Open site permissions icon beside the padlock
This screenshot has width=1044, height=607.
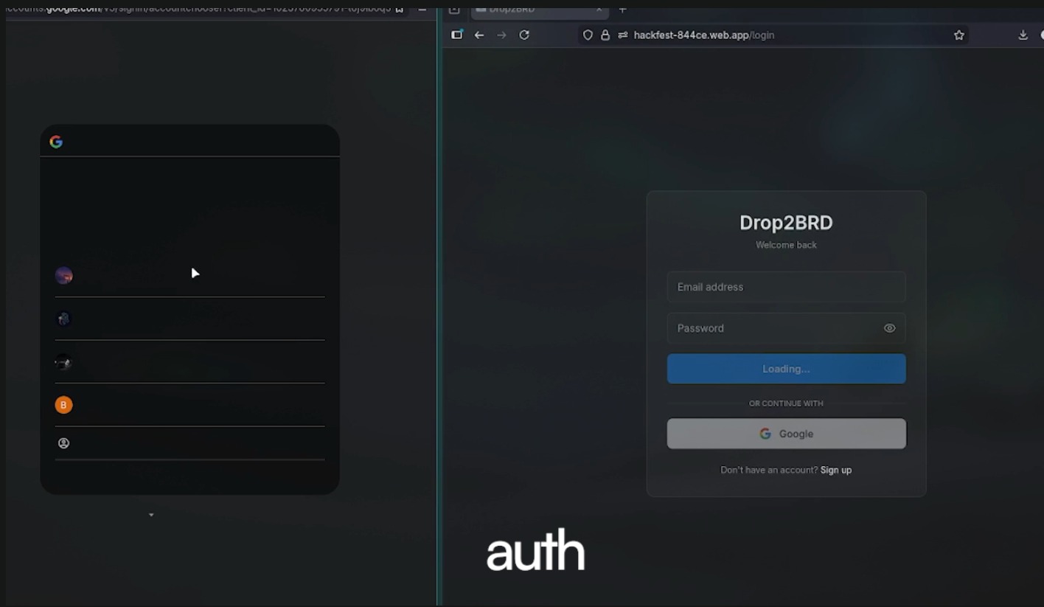pyautogui.click(x=622, y=35)
